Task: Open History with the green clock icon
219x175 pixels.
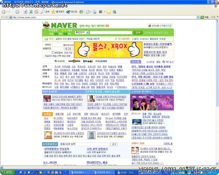Action: (x=81, y=12)
